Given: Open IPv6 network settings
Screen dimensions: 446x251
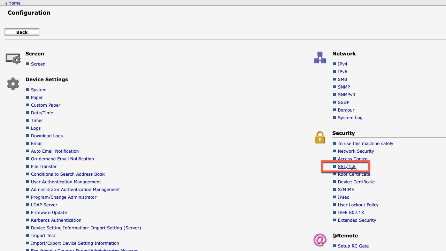Looking at the screenshot, I should click(x=343, y=72).
